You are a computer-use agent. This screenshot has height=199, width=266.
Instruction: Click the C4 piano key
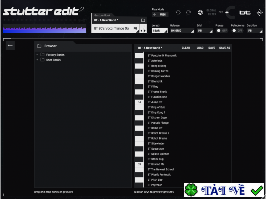click(139, 102)
